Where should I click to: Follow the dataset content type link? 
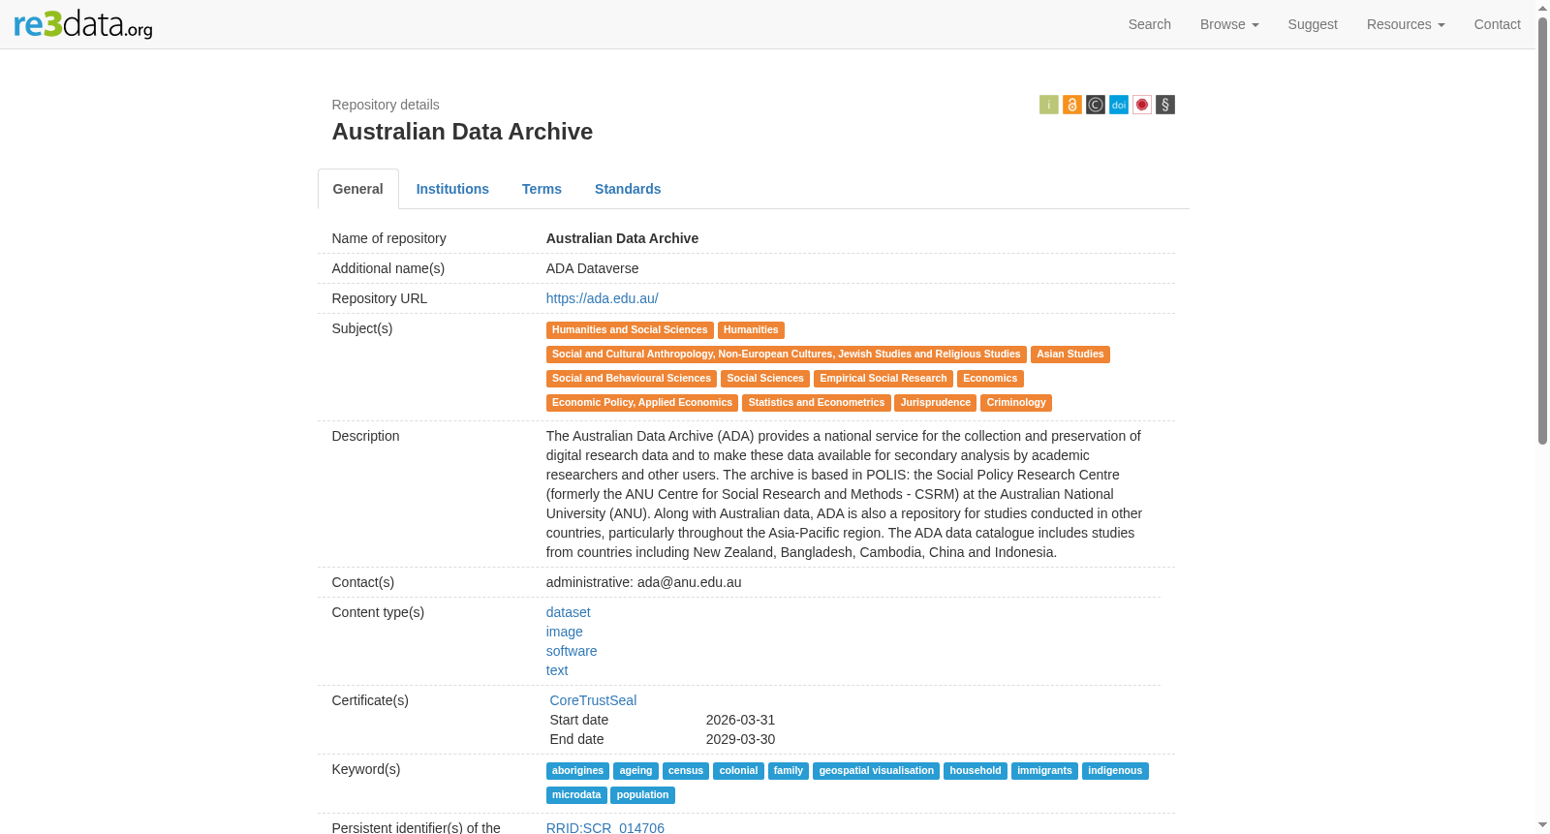569,612
